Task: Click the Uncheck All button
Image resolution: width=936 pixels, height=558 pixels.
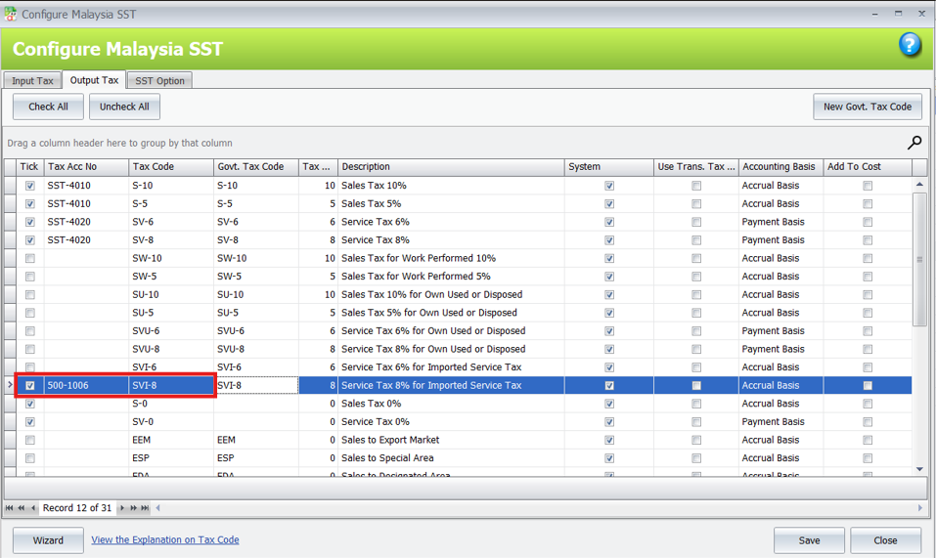Action: tap(124, 107)
